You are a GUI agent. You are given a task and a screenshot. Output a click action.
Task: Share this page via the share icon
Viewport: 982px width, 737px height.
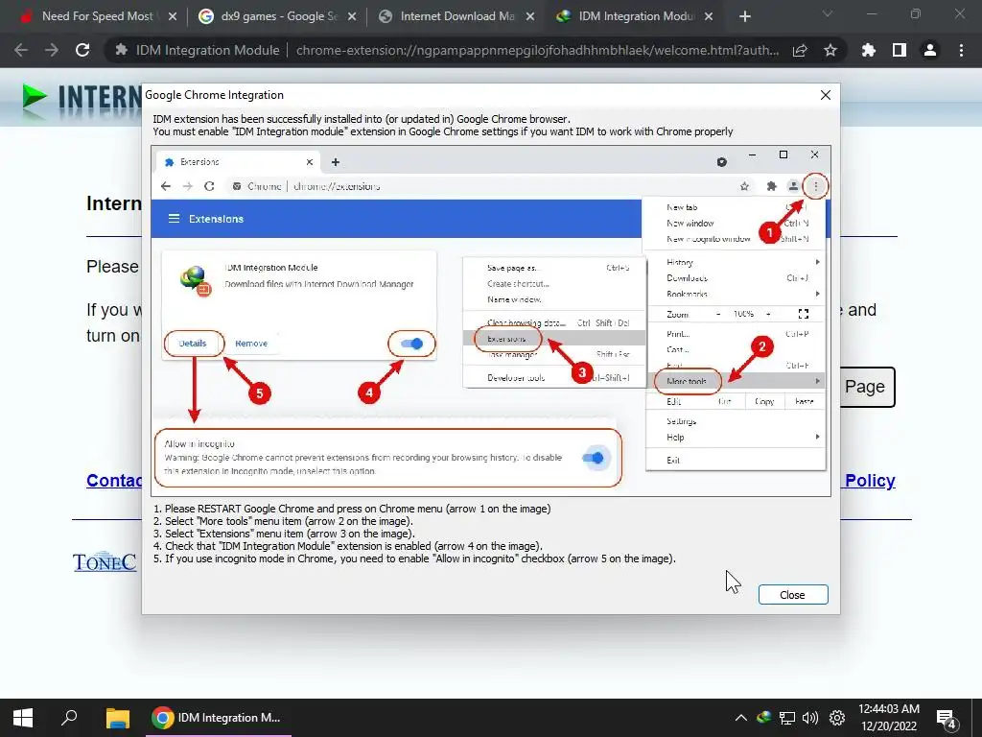[800, 50]
